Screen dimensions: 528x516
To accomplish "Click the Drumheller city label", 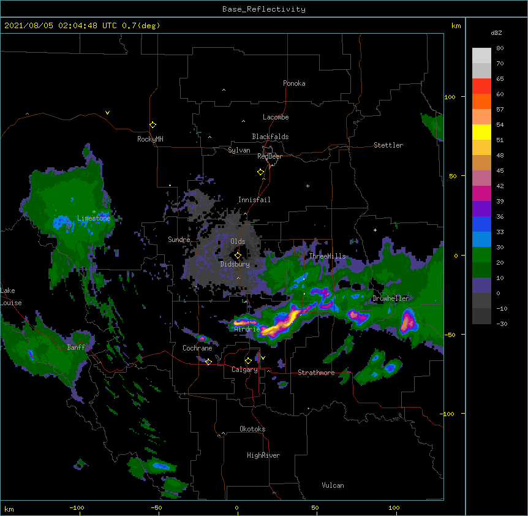I will (x=391, y=298).
